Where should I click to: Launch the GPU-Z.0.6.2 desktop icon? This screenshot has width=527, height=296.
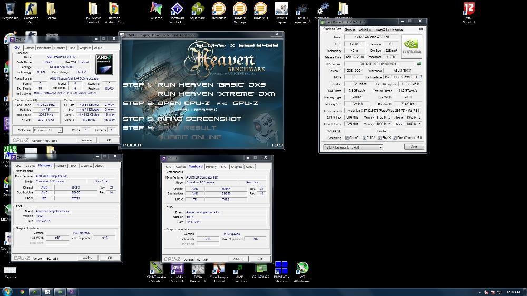(x=261, y=271)
